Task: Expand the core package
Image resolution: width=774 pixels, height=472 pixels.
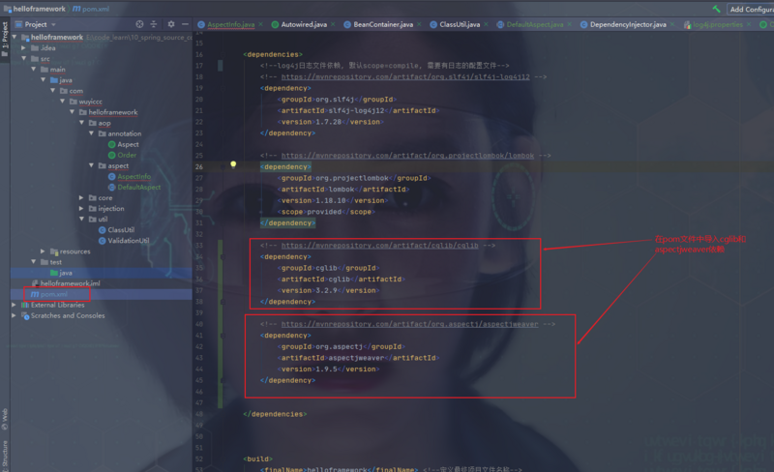Action: click(x=82, y=197)
